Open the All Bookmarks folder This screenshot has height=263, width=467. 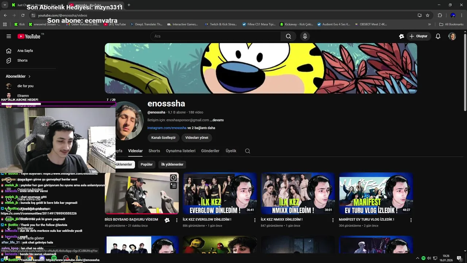click(451, 24)
